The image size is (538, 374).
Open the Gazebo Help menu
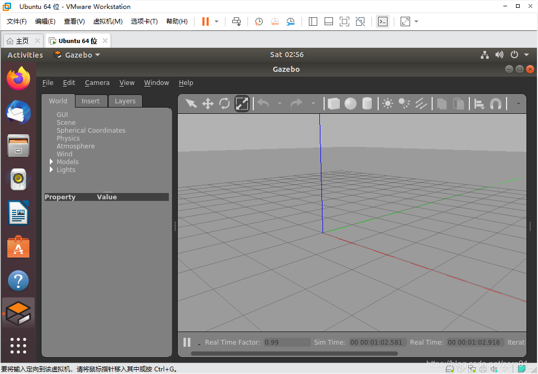186,83
